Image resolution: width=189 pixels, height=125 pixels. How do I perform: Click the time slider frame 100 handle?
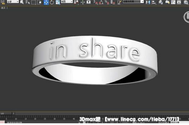6,113
